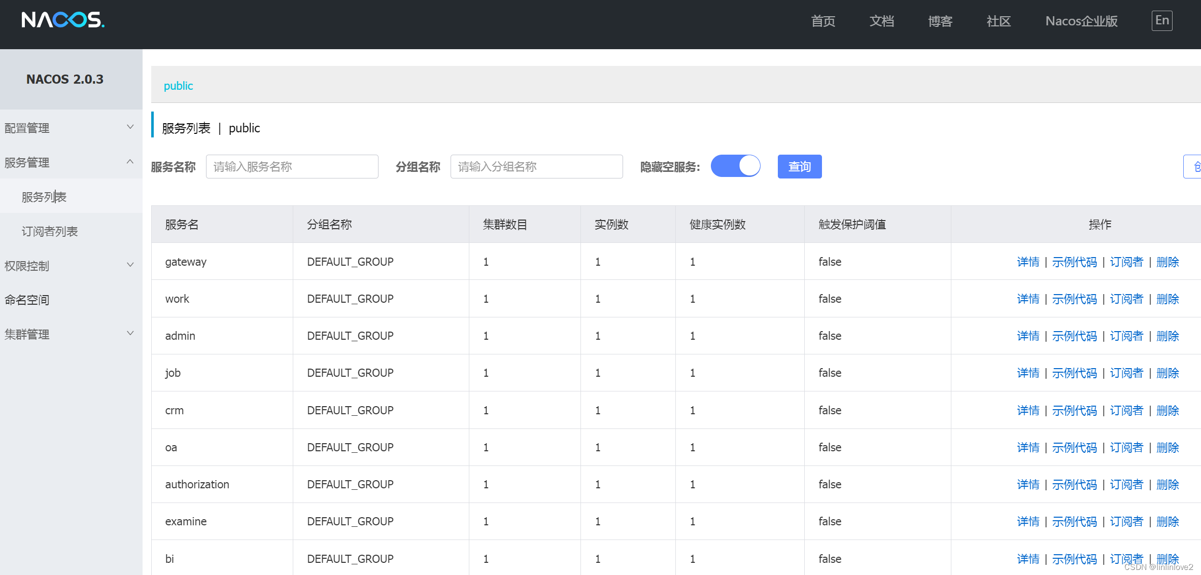This screenshot has width=1201, height=575.
Task: Open 示例代码 for the work service
Action: (1074, 299)
